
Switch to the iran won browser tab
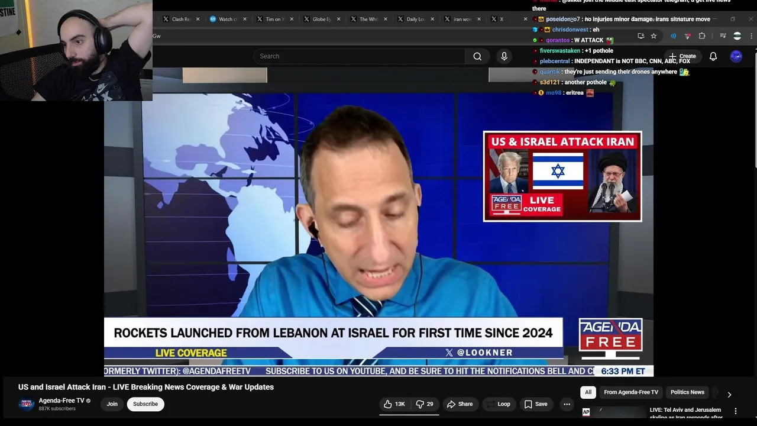click(462, 19)
